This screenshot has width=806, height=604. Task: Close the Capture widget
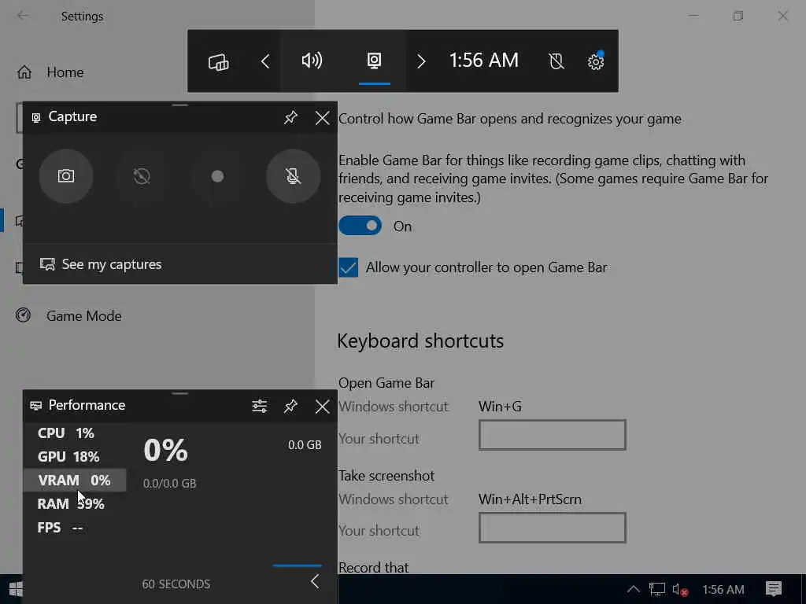point(322,118)
